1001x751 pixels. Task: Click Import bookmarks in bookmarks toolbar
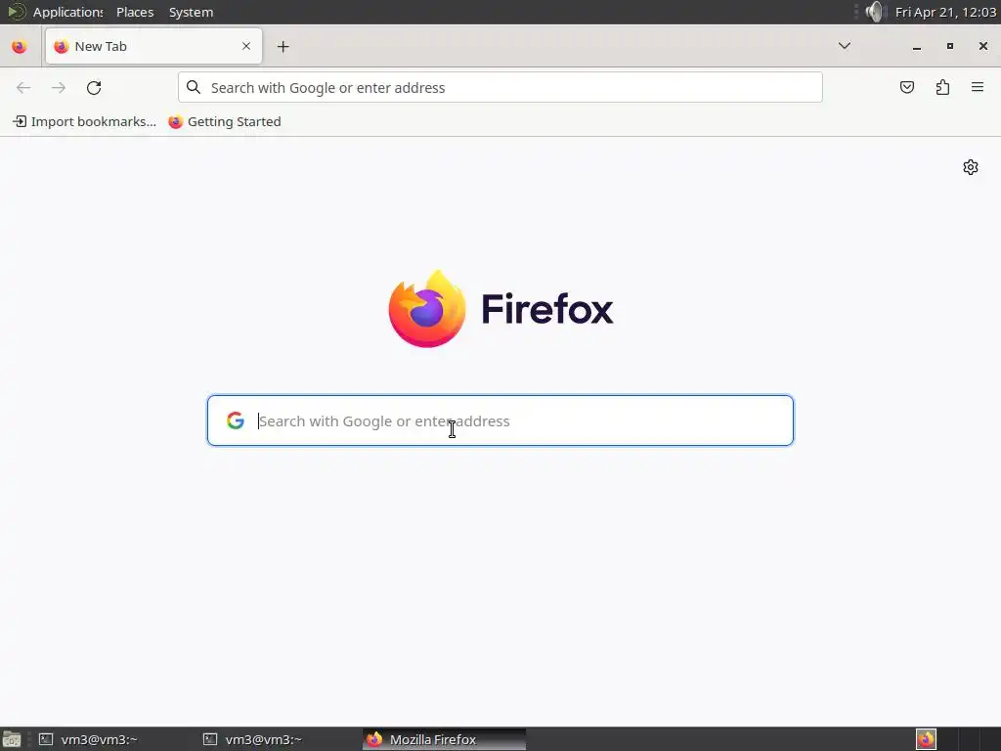(84, 121)
